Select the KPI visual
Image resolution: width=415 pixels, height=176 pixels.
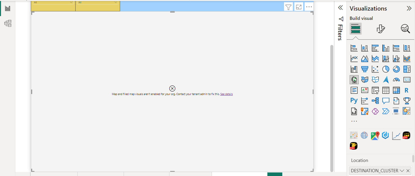coord(364,90)
